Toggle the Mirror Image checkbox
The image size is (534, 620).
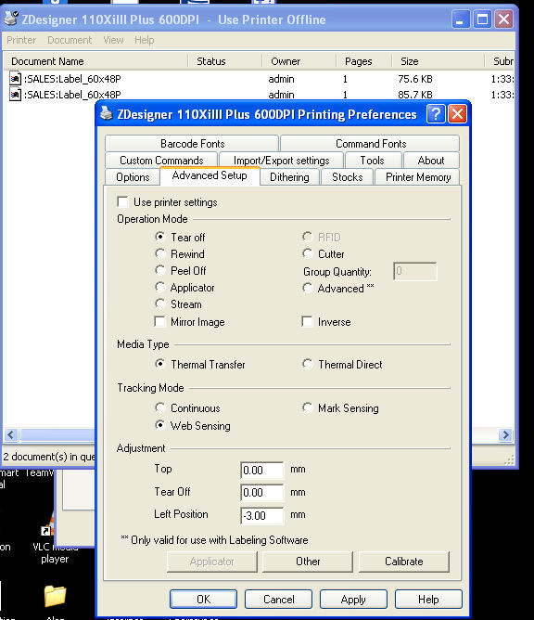(159, 321)
